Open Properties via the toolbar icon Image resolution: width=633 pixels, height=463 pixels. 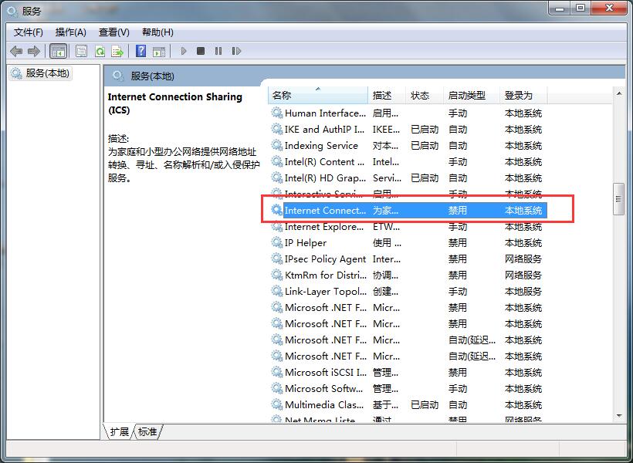(x=80, y=51)
